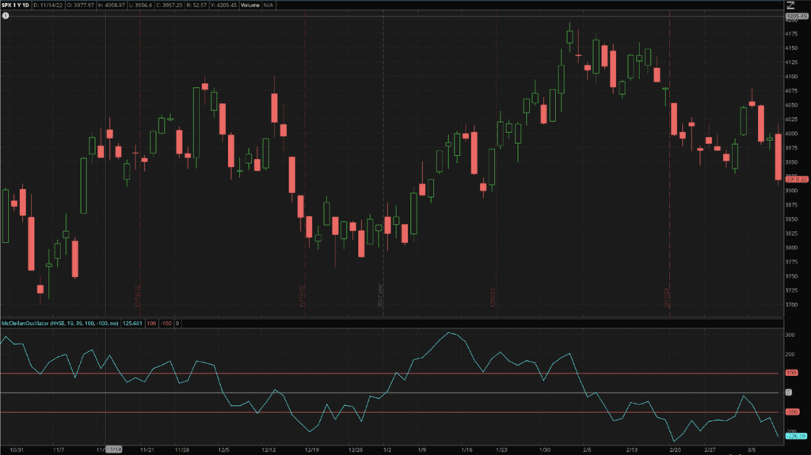Click the highlighted 11/14 date on time axis
Image resolution: width=811 pixels, height=455 pixels.
tap(114, 449)
